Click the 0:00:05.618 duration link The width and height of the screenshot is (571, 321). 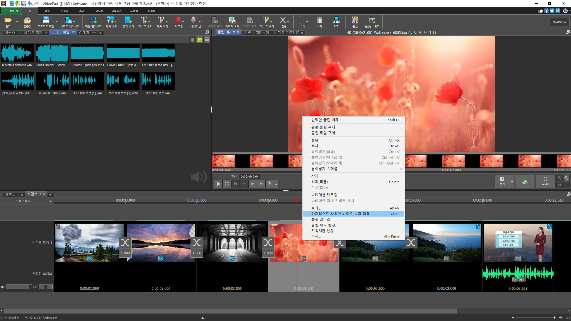(518, 289)
